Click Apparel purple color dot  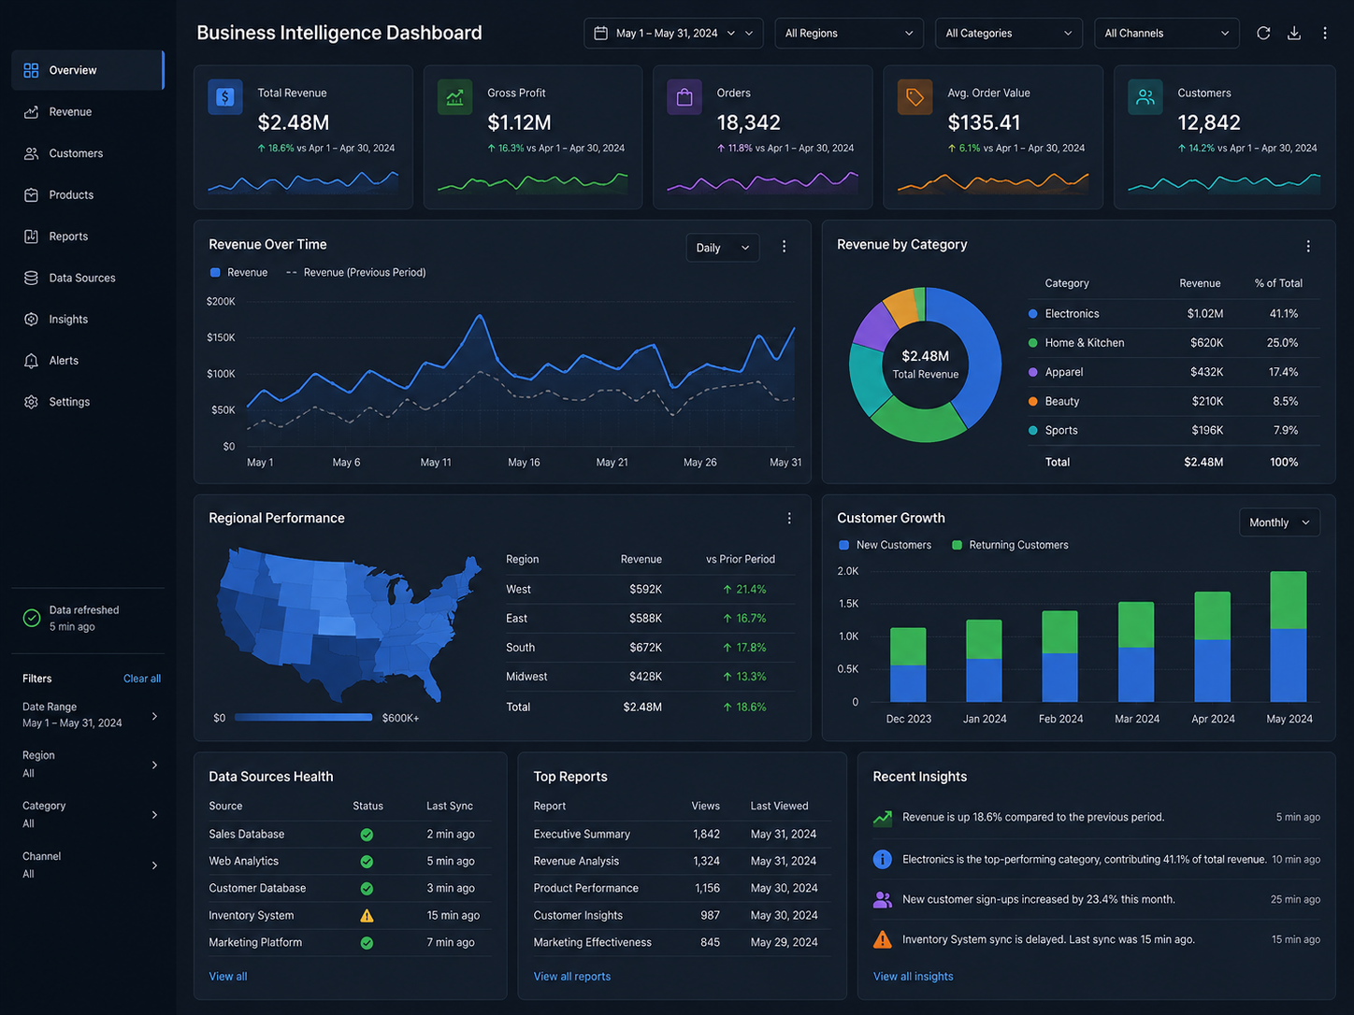pyautogui.click(x=1033, y=372)
